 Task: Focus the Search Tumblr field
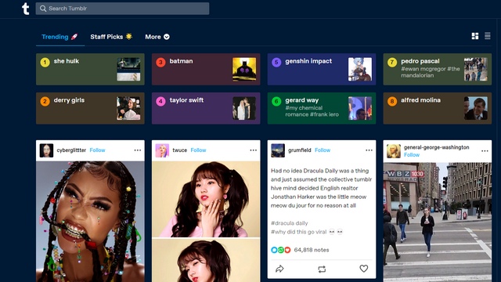point(122,9)
